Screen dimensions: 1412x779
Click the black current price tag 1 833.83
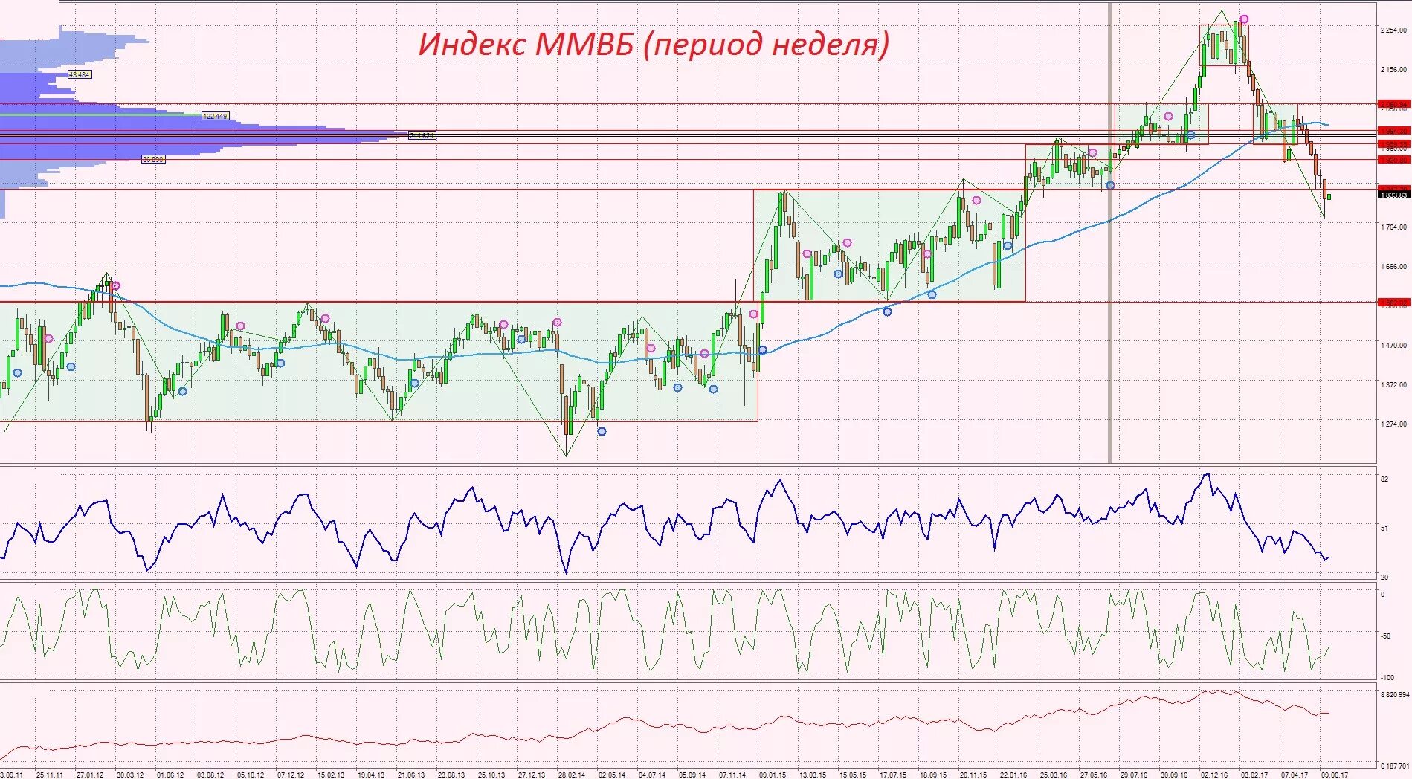[x=1393, y=195]
